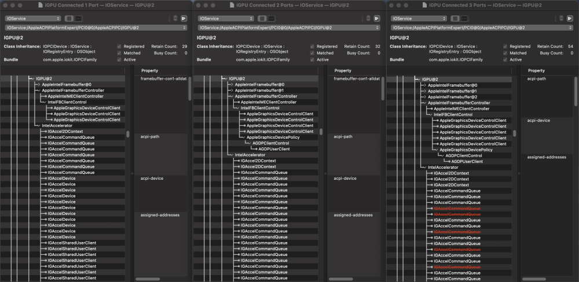Collapse IntelAccelerator node in 1 Port window
This screenshot has width=579, height=282.
tap(38, 126)
